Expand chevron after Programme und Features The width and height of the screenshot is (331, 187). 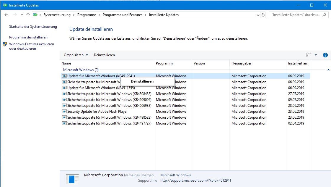[146, 15]
